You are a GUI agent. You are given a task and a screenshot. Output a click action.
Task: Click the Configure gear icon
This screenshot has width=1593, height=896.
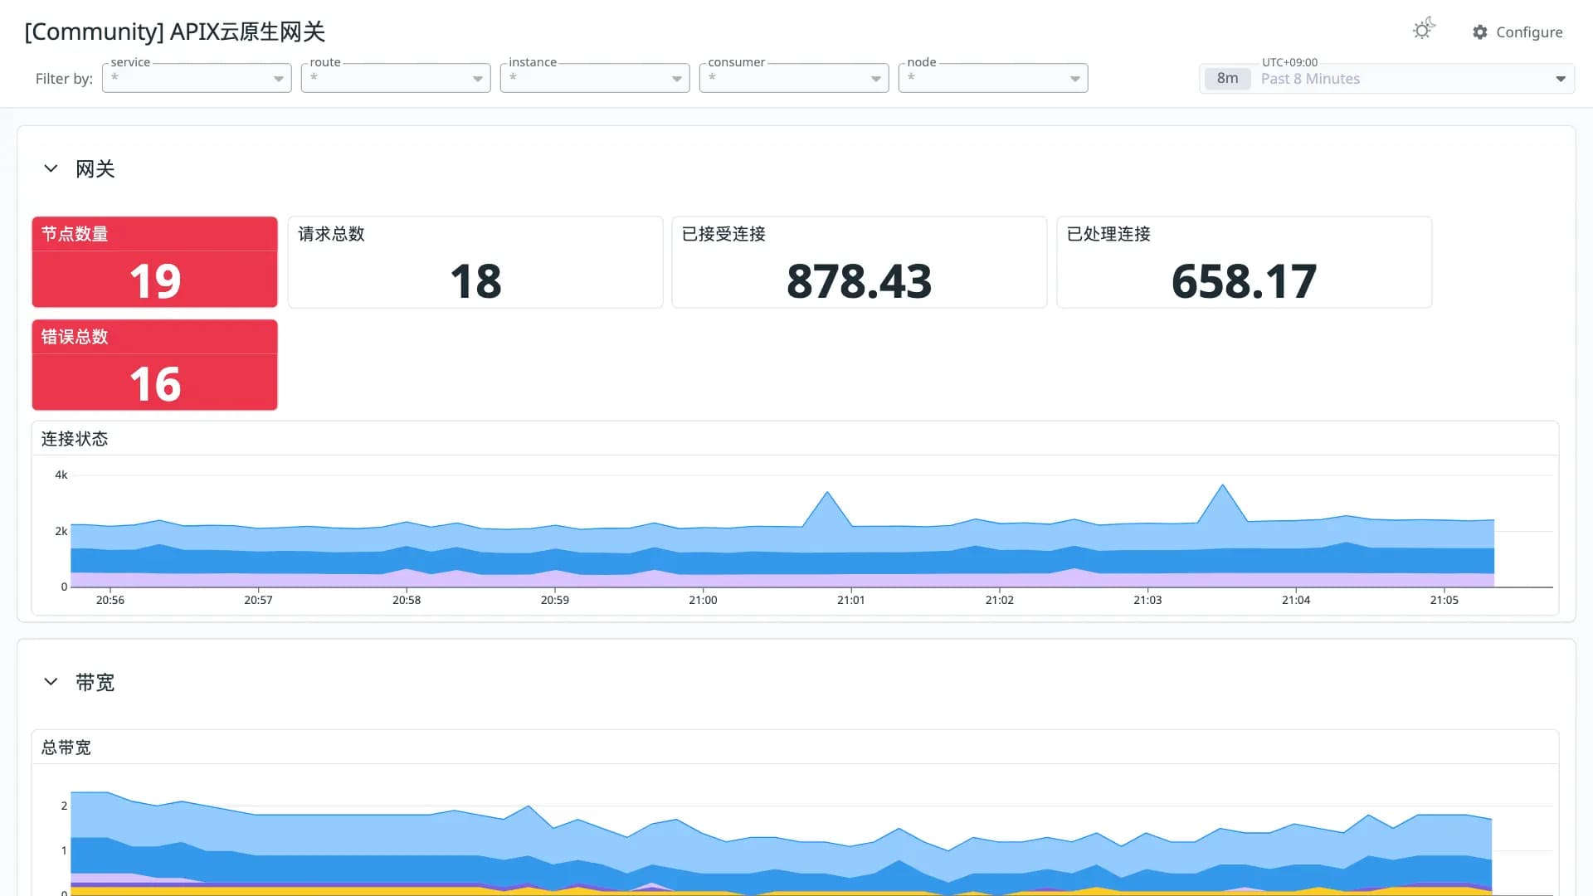coord(1480,32)
